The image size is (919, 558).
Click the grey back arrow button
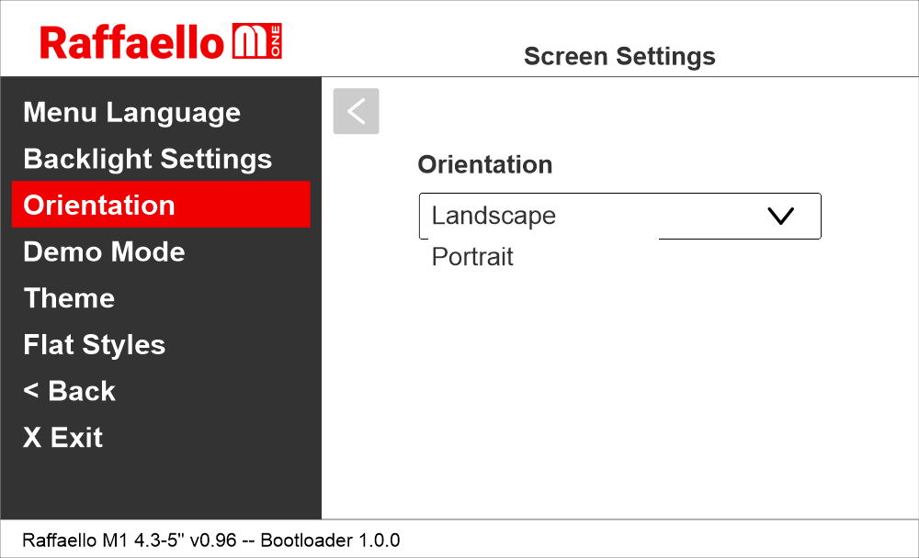(356, 111)
